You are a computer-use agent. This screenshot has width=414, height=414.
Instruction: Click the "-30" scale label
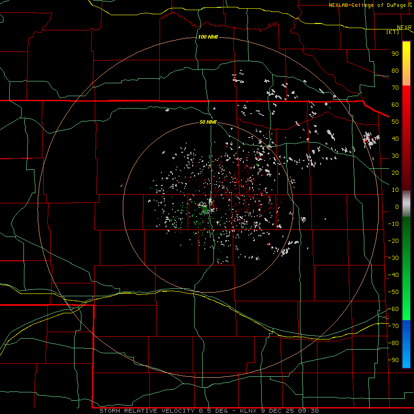coord(393,258)
